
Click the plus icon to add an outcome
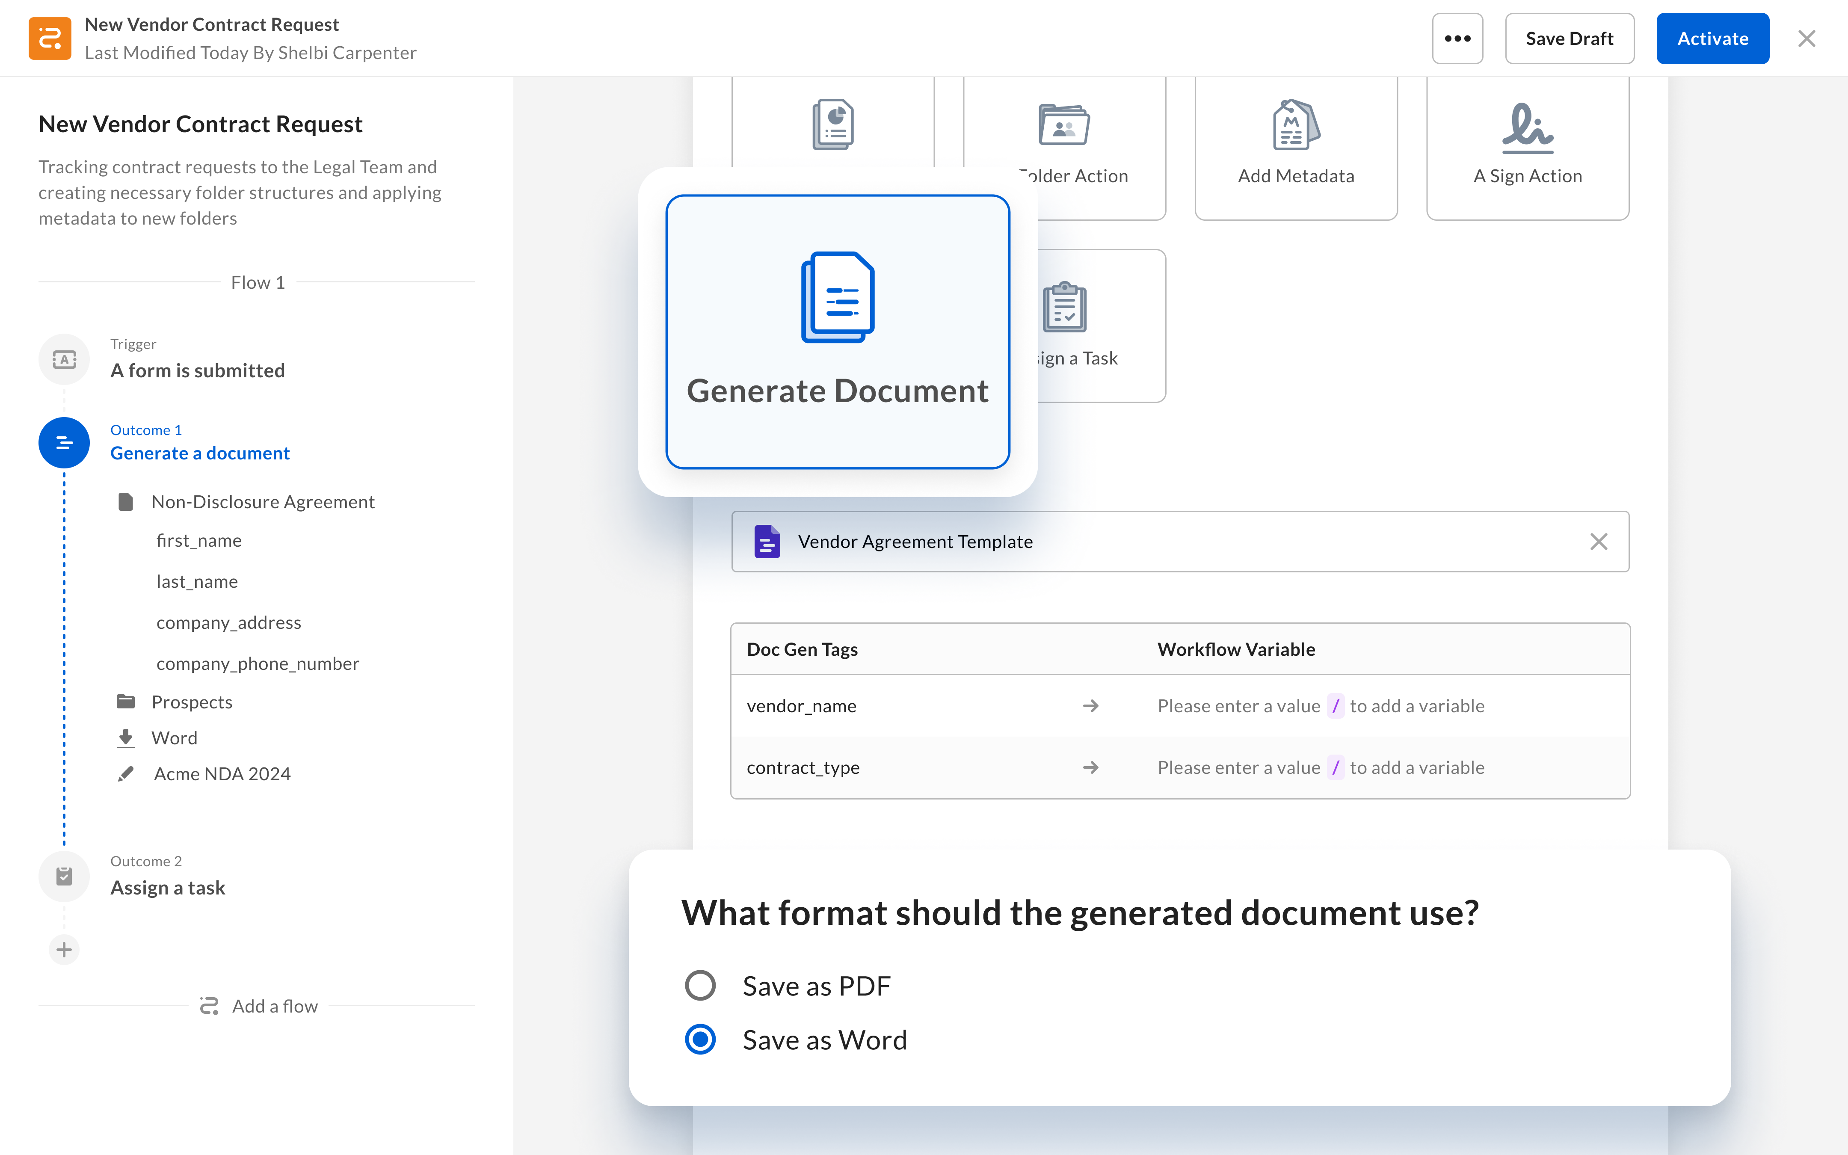click(x=64, y=950)
